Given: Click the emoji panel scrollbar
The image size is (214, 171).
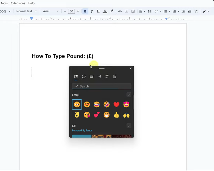Looking at the screenshot, I should (x=133, y=102).
